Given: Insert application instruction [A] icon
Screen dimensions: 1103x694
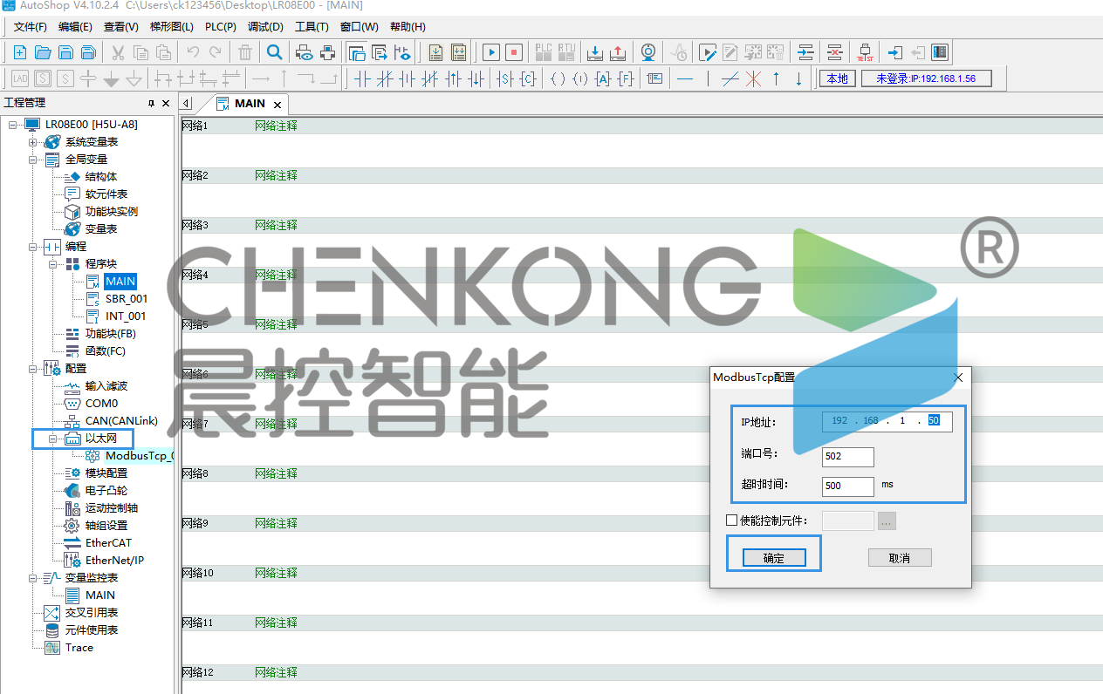Looking at the screenshot, I should [x=603, y=79].
